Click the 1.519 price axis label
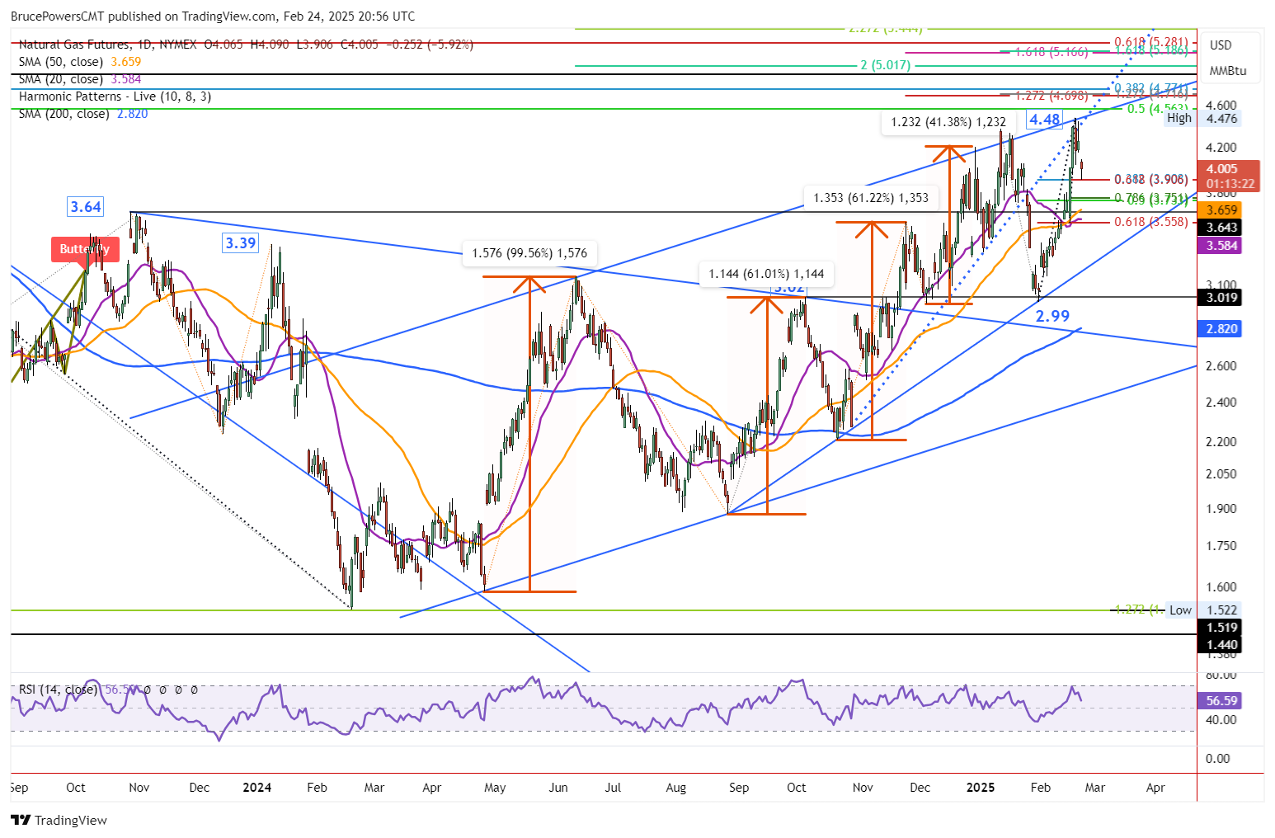This screenshot has width=1275, height=838. 1221,628
